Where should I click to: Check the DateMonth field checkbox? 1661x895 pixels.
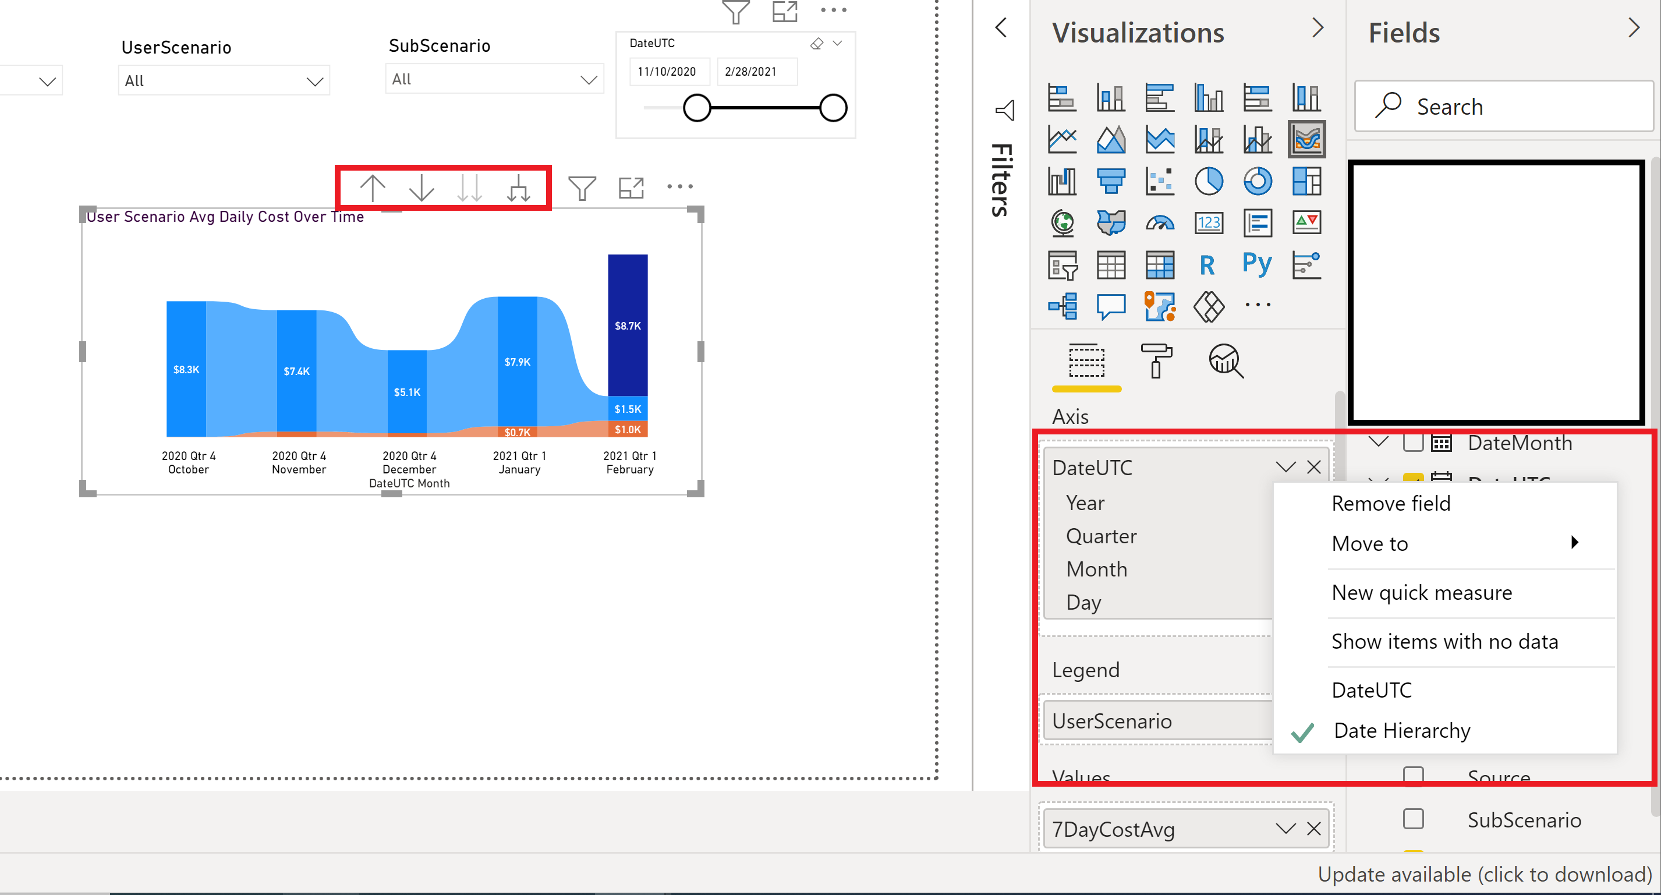point(1413,443)
